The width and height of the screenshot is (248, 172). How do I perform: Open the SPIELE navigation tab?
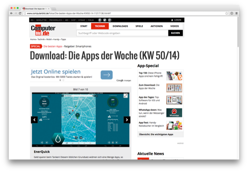(139, 26)
